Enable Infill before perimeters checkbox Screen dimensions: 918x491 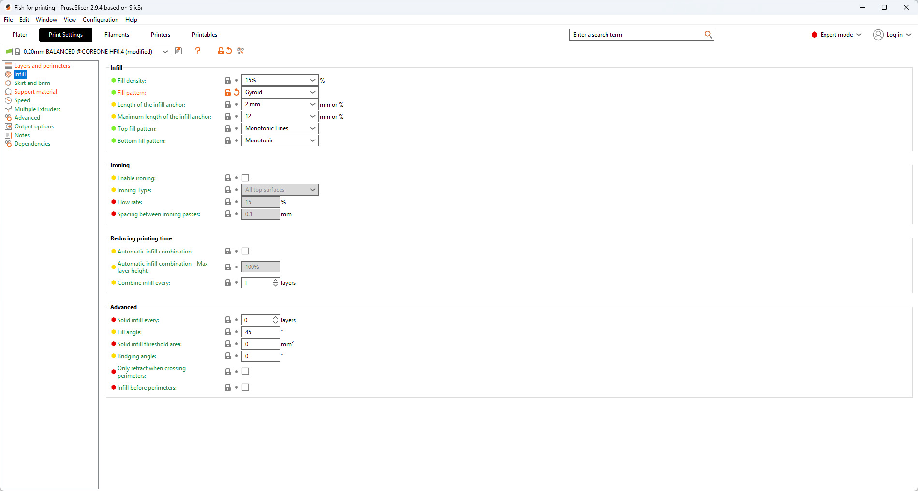(x=245, y=387)
